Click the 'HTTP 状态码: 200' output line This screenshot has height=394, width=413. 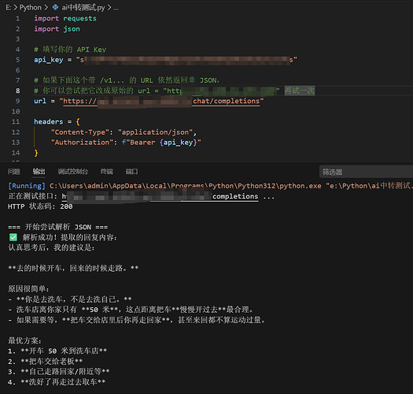point(40,206)
